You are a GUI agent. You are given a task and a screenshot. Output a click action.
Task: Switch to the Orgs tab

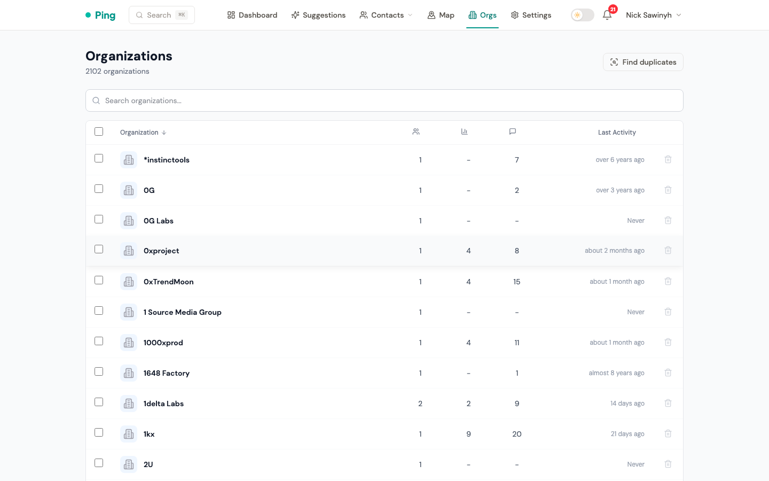pos(482,15)
